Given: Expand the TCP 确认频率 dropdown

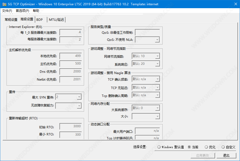Looking at the screenshot, I should coord(157,79).
